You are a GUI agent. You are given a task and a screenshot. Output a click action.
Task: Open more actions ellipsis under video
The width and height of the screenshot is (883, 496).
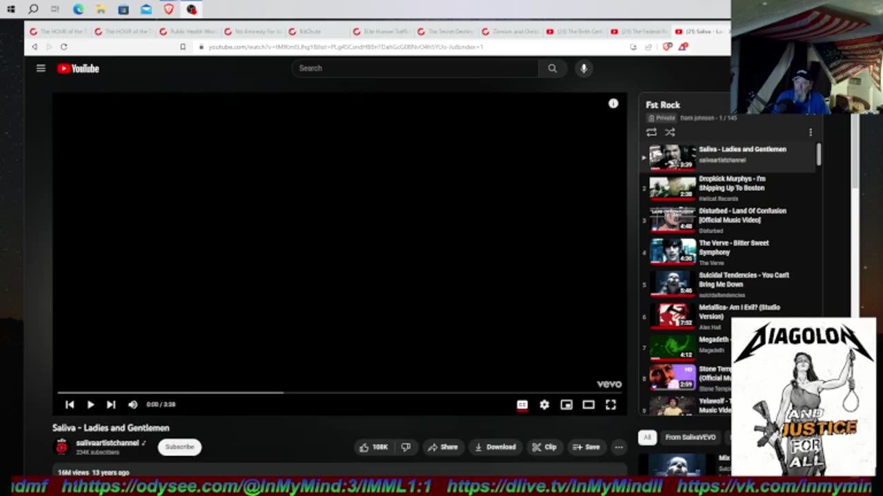619,447
